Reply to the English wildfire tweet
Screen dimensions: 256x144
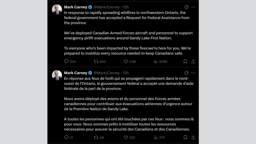[66, 61]
